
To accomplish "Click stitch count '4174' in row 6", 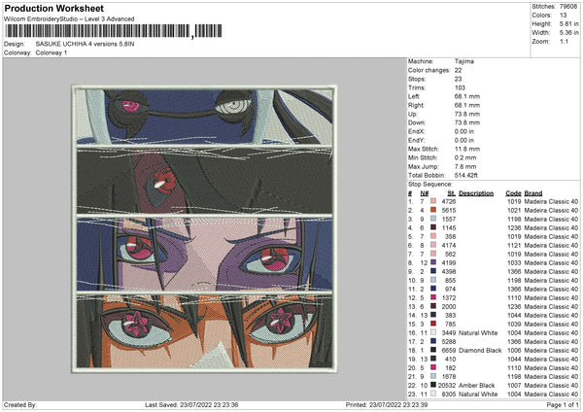I will 449,246.
